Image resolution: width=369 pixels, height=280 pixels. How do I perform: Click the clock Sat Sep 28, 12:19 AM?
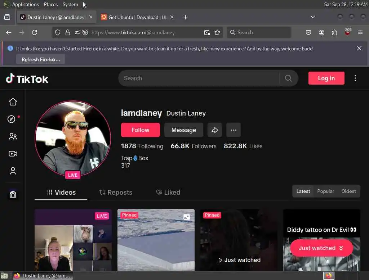pyautogui.click(x=346, y=4)
